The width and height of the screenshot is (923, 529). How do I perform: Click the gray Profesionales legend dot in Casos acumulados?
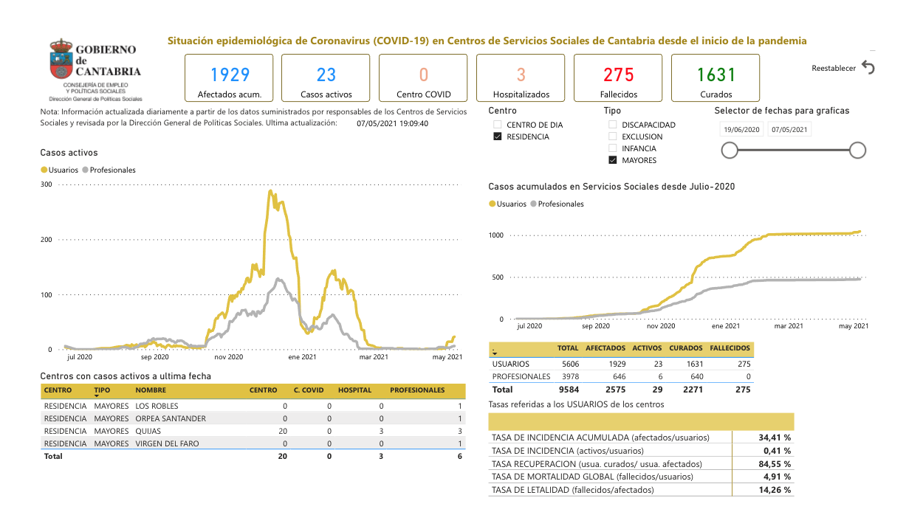[x=534, y=204]
